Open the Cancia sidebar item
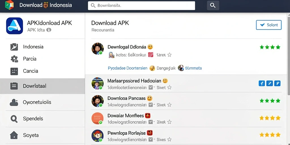This screenshot has width=290, height=145. (x=42, y=71)
